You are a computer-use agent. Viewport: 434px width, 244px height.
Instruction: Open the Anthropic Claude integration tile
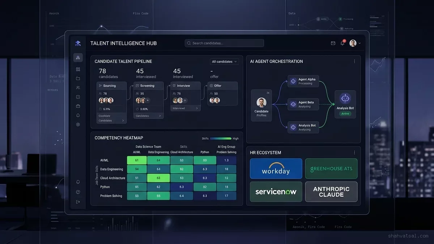click(331, 192)
